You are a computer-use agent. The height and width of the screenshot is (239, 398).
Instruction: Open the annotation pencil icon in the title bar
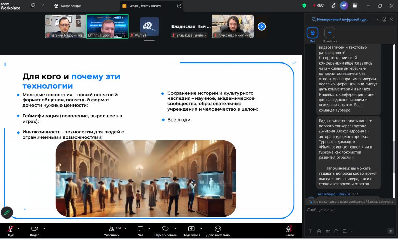tap(334, 5)
